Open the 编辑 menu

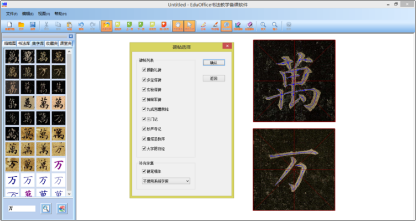[x=28, y=13]
